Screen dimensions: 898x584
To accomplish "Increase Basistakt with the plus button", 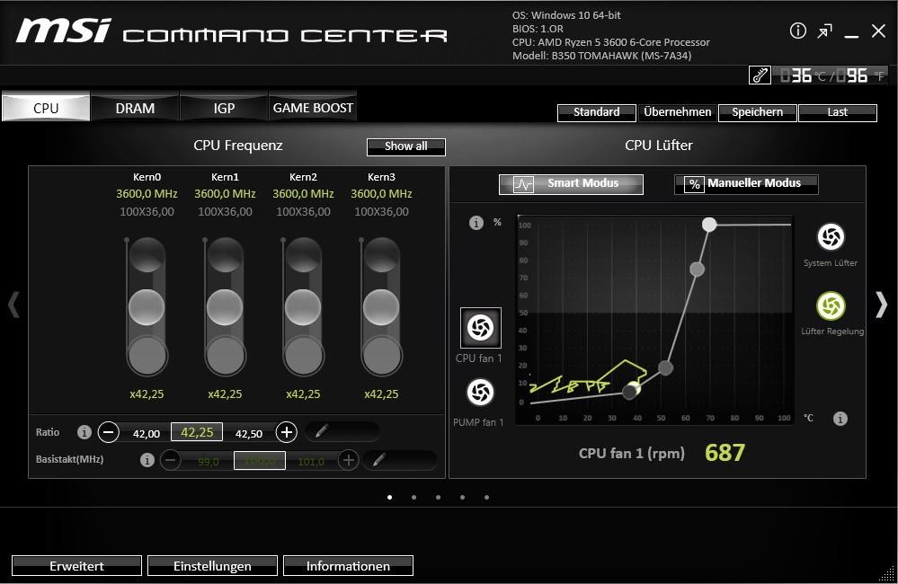I will 348,460.
